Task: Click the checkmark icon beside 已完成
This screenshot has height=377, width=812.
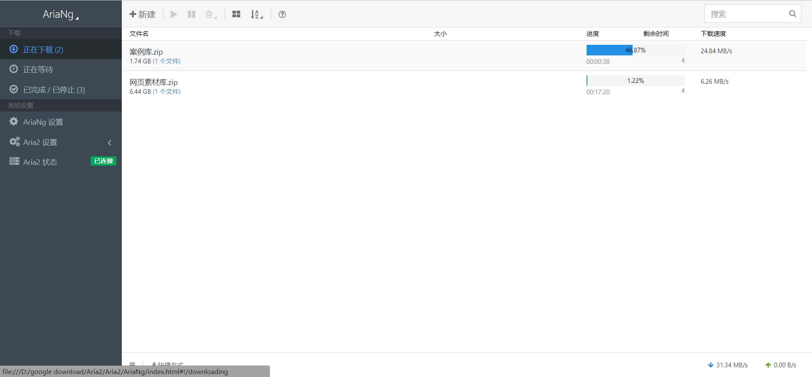Action: [x=14, y=89]
